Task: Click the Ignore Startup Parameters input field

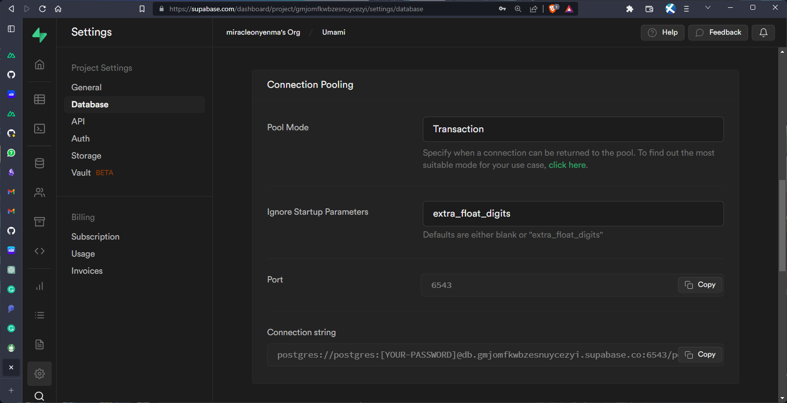Action: 573,214
